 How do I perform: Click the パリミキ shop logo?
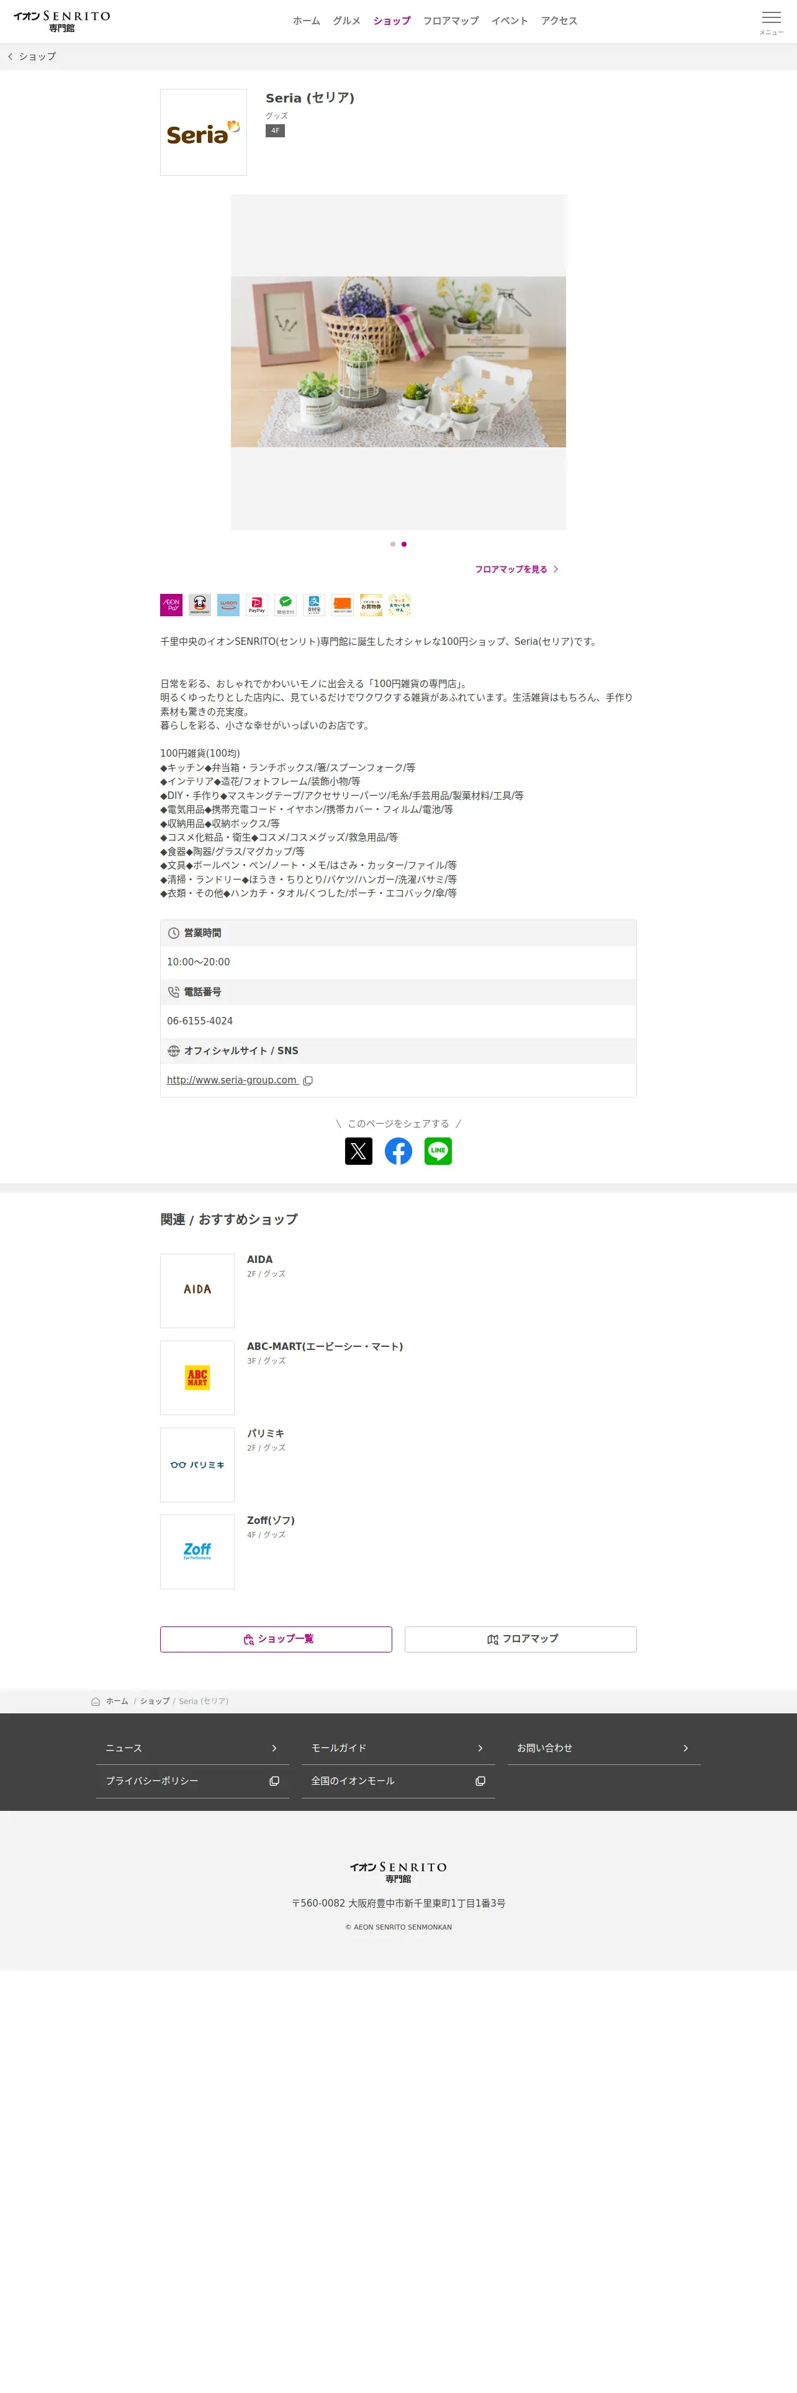[197, 1465]
